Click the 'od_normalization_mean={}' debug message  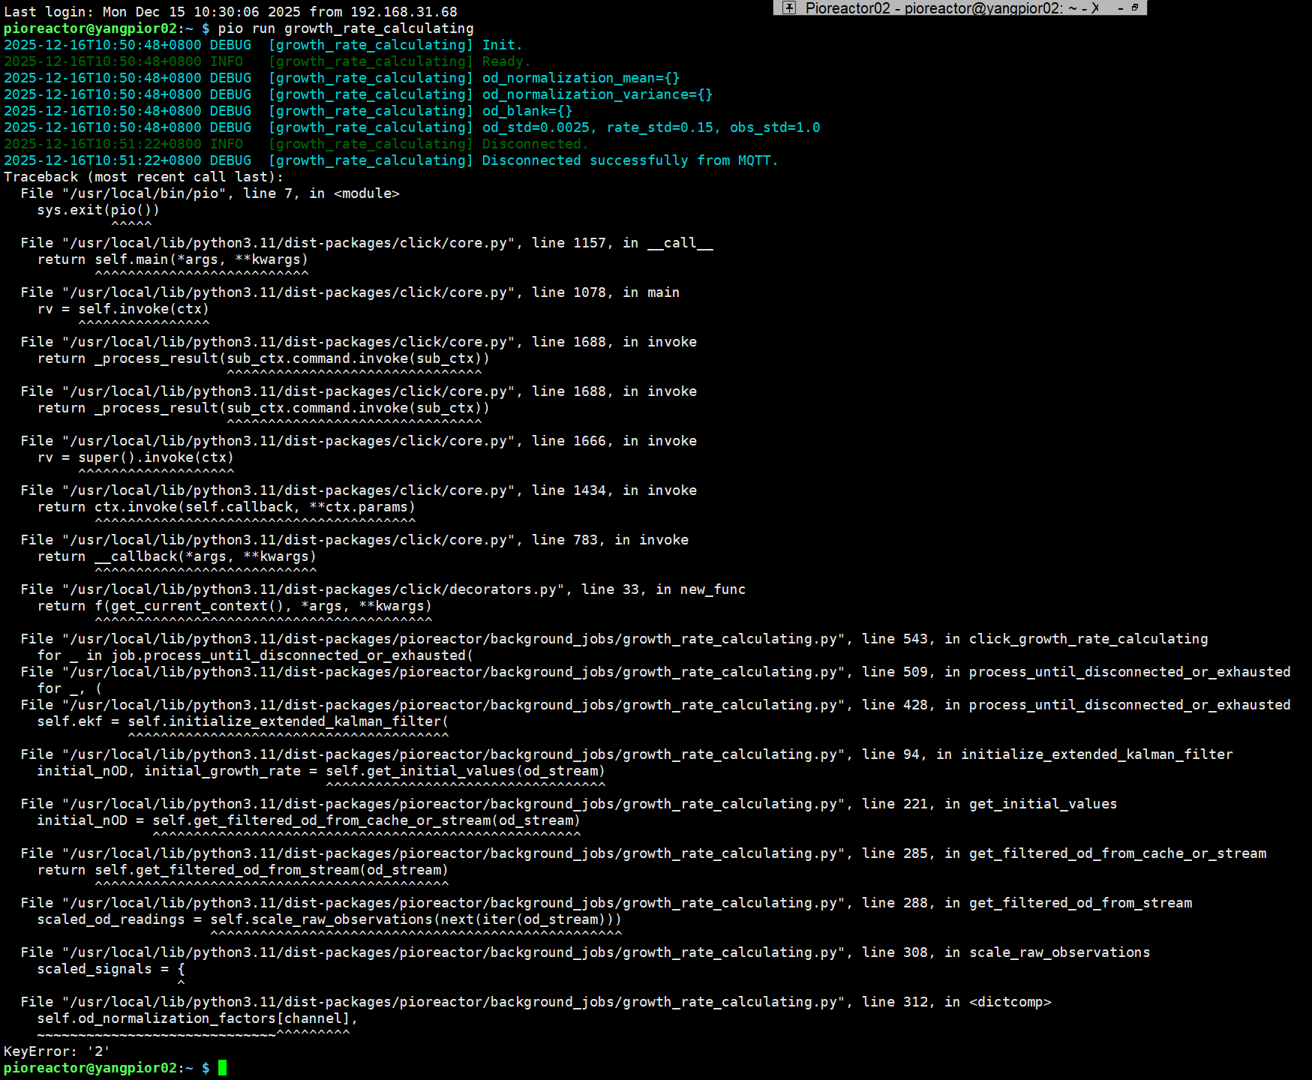click(x=581, y=78)
